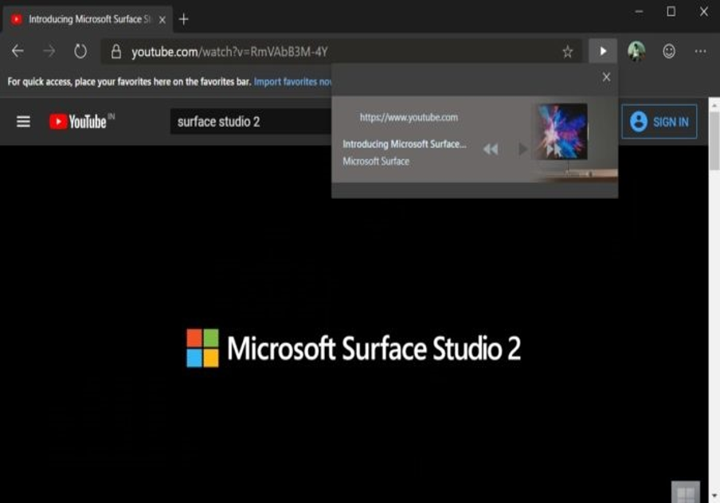The height and width of the screenshot is (503, 720).
Task: Open the media control button in the toolbar
Action: 603,52
